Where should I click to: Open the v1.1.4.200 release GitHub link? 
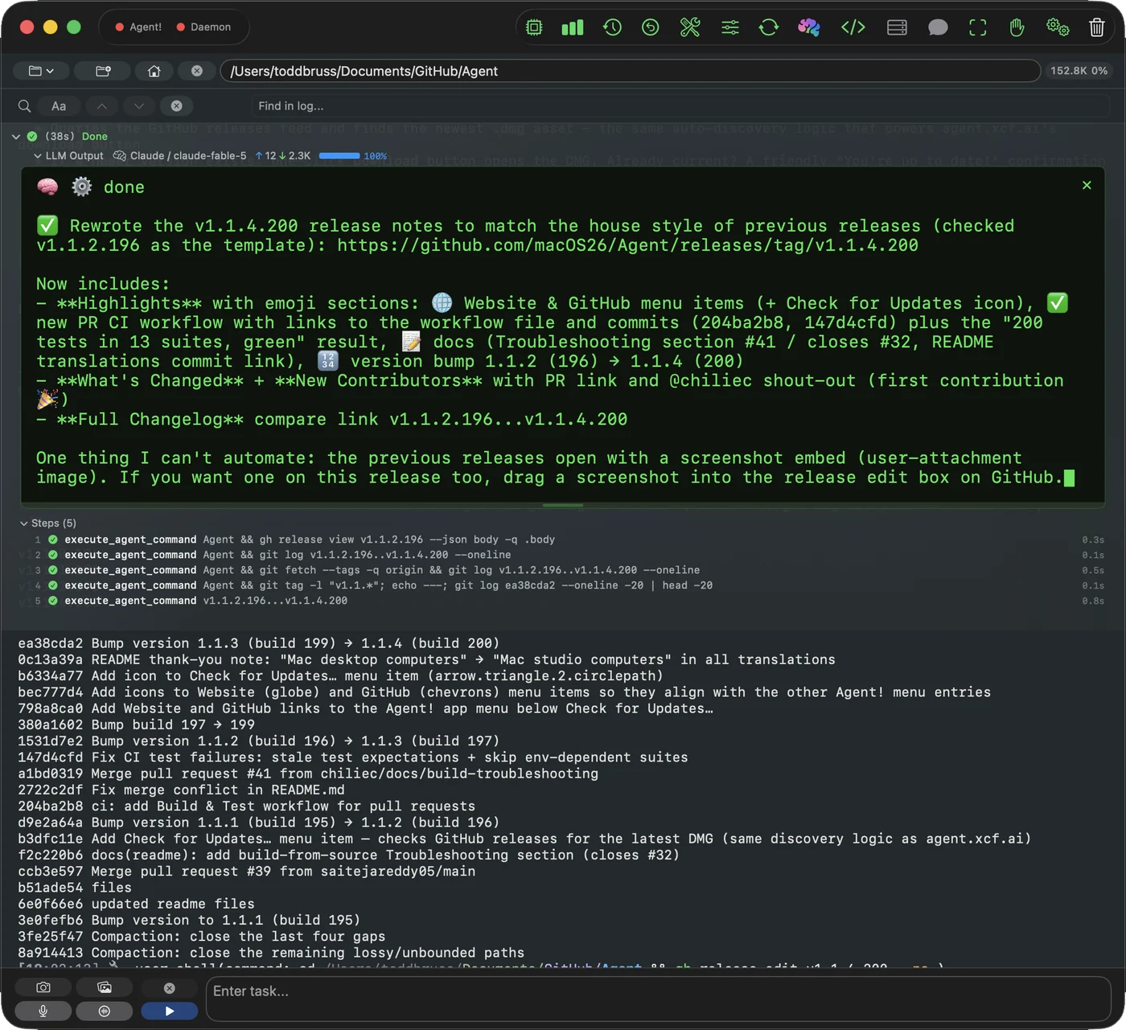coord(627,245)
